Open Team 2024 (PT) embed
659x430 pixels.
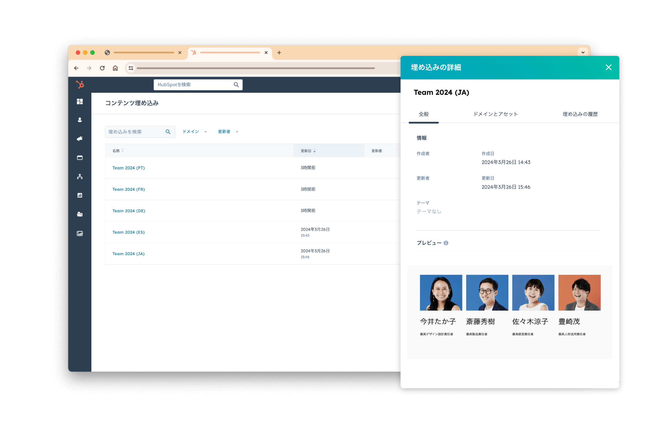[128, 168]
